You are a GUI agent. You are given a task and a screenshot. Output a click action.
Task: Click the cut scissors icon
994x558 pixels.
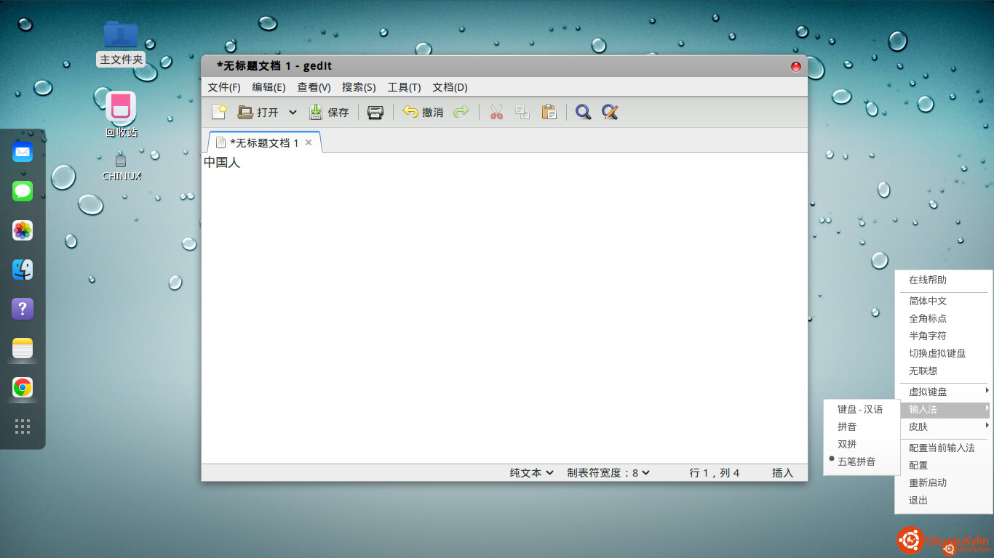click(x=496, y=112)
